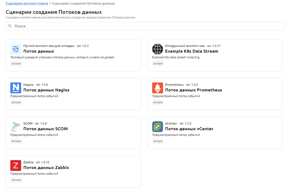Select Поток данных SCOM scenario title
The width and height of the screenshot is (290, 188).
[45, 129]
